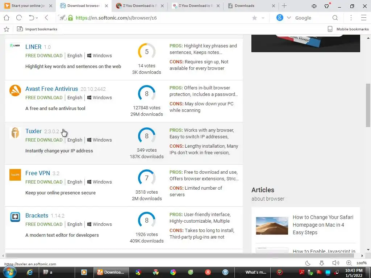
Task: Go back with the left chevron icon
Action: point(46,18)
